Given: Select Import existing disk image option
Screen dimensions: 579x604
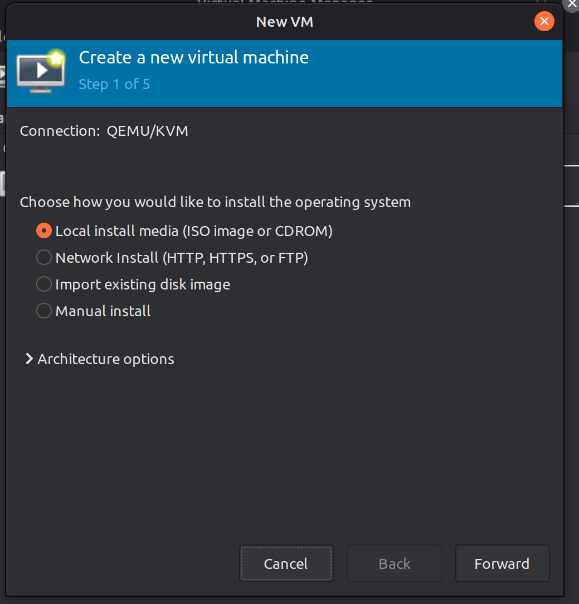Looking at the screenshot, I should [x=44, y=284].
